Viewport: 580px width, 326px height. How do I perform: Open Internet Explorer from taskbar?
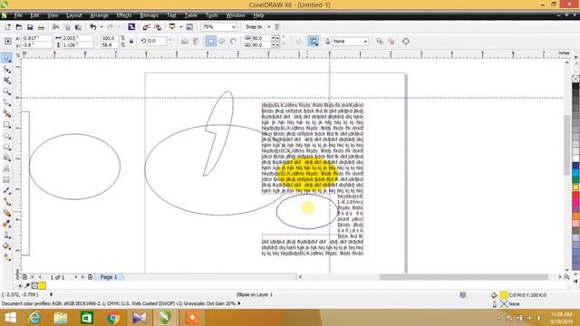34,318
